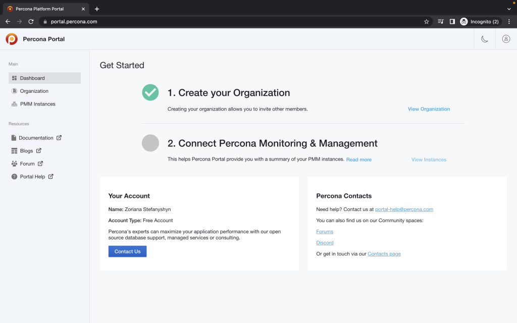Click the 'Your Account' heading
Screen dimensions: 517x323
click(129, 196)
